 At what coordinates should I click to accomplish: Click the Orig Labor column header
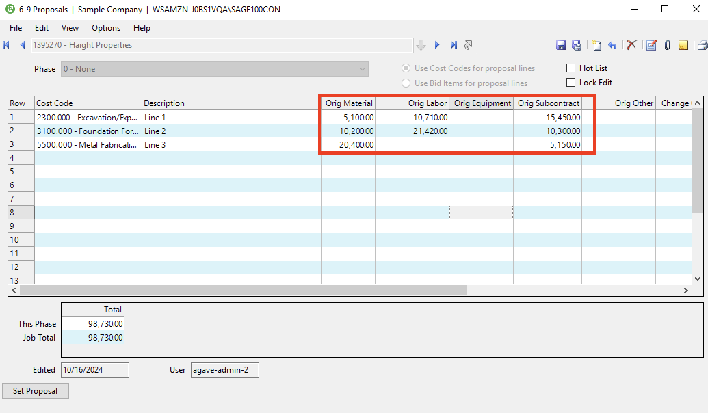tap(412, 103)
